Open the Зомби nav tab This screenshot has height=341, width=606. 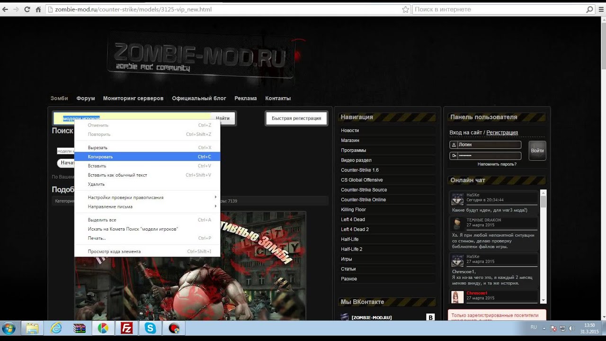click(59, 99)
